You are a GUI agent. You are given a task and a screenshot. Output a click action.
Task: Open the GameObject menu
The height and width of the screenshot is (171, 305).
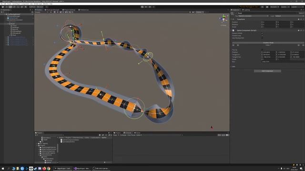(x=16, y=4)
